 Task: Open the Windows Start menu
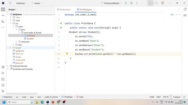4,102
